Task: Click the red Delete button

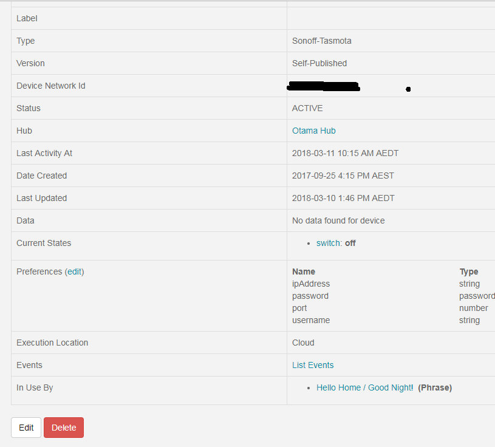Action: click(x=63, y=428)
